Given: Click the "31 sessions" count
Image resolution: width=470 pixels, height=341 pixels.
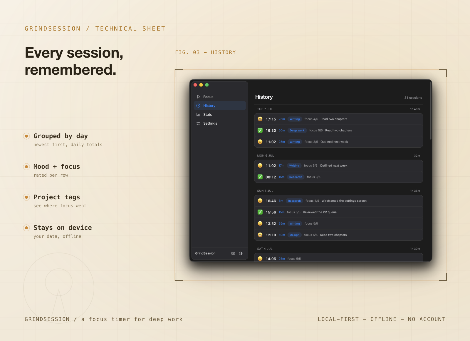Looking at the screenshot, I should click(413, 98).
